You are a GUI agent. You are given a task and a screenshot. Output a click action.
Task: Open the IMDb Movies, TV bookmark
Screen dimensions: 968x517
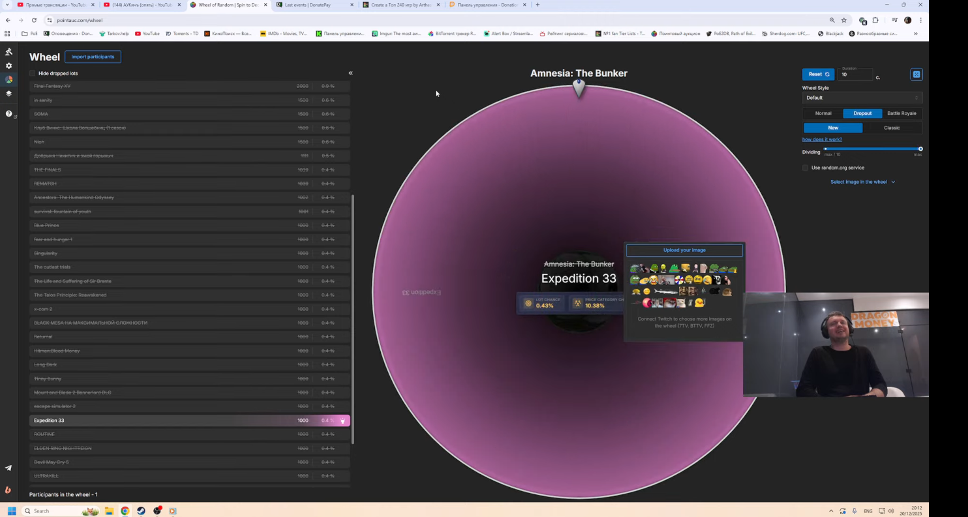283,34
